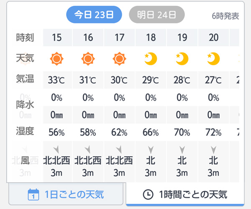Click the sunny weather icon at 15時

[57, 59]
